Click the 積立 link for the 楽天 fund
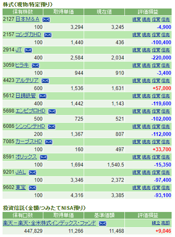175x237 pixels. tap(156, 223)
